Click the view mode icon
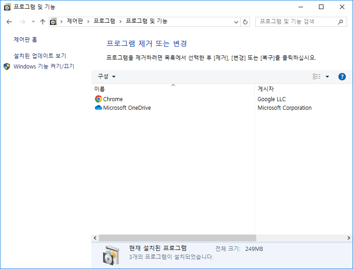 (317, 76)
